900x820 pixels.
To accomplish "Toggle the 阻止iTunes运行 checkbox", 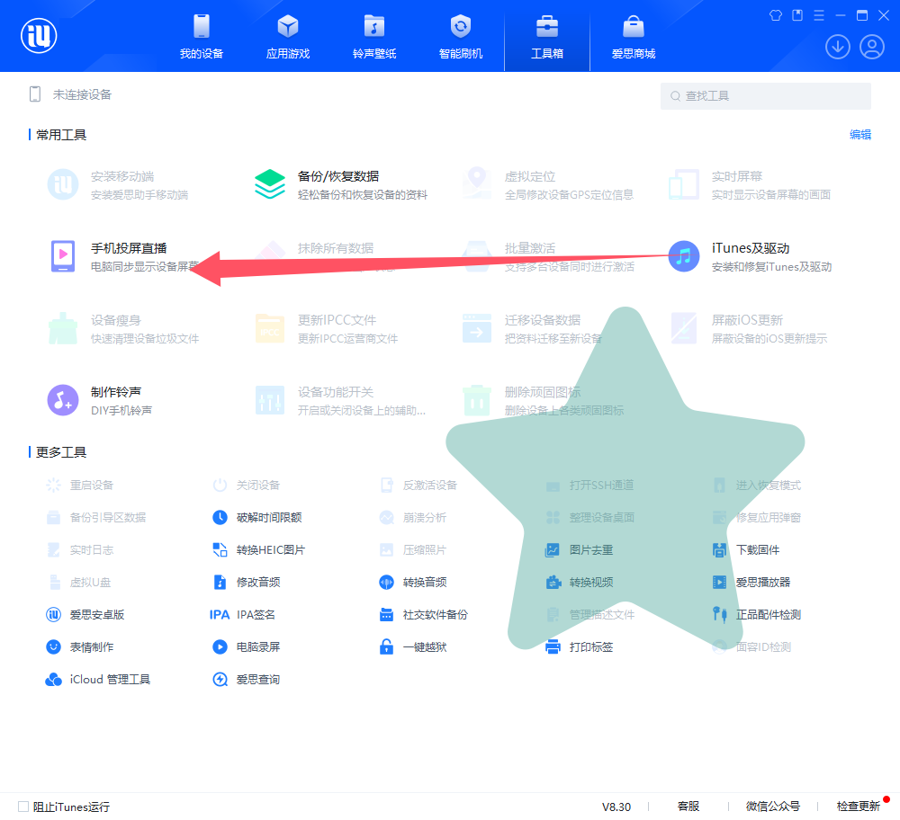I will pyautogui.click(x=23, y=807).
